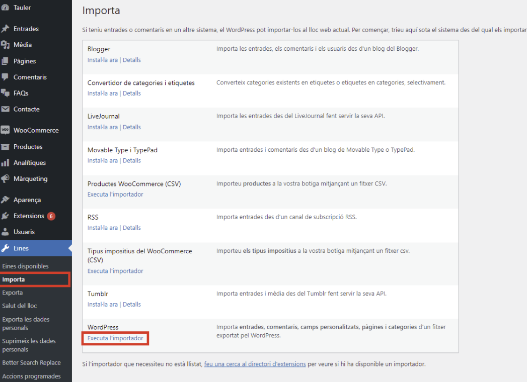
Task: Search the plugin directory for importers
Action: (255, 364)
